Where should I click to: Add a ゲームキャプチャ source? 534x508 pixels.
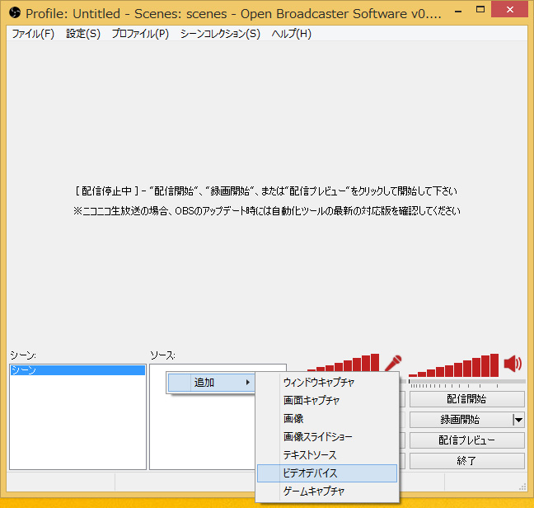pos(327,492)
